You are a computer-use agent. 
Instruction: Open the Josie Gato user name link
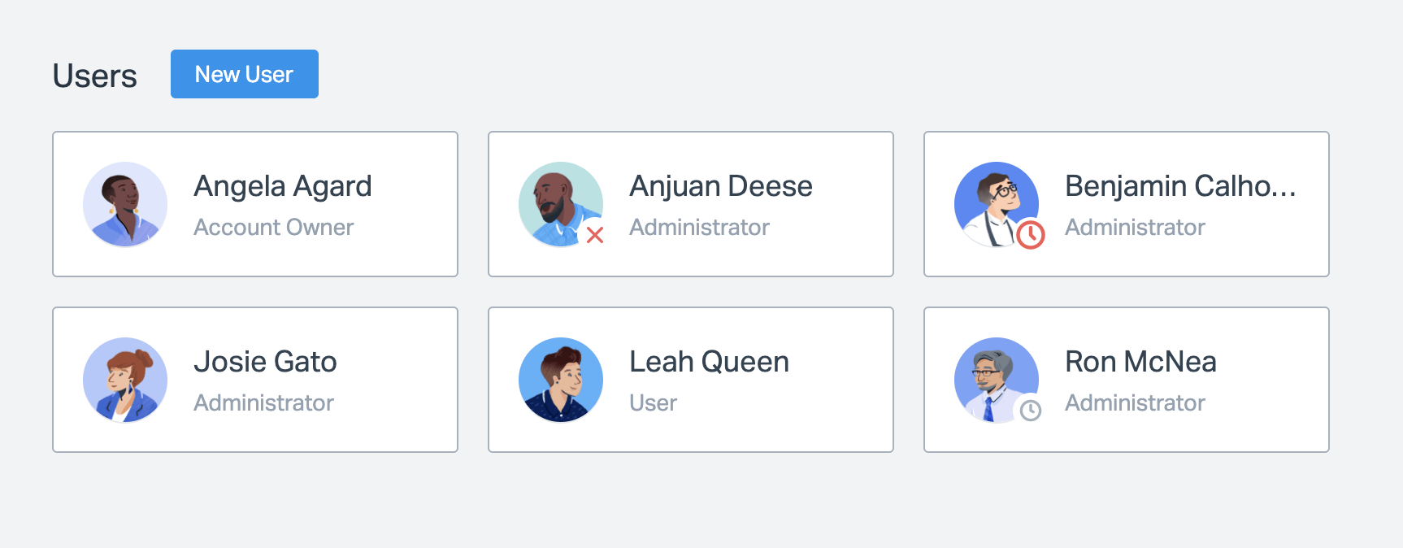(265, 362)
